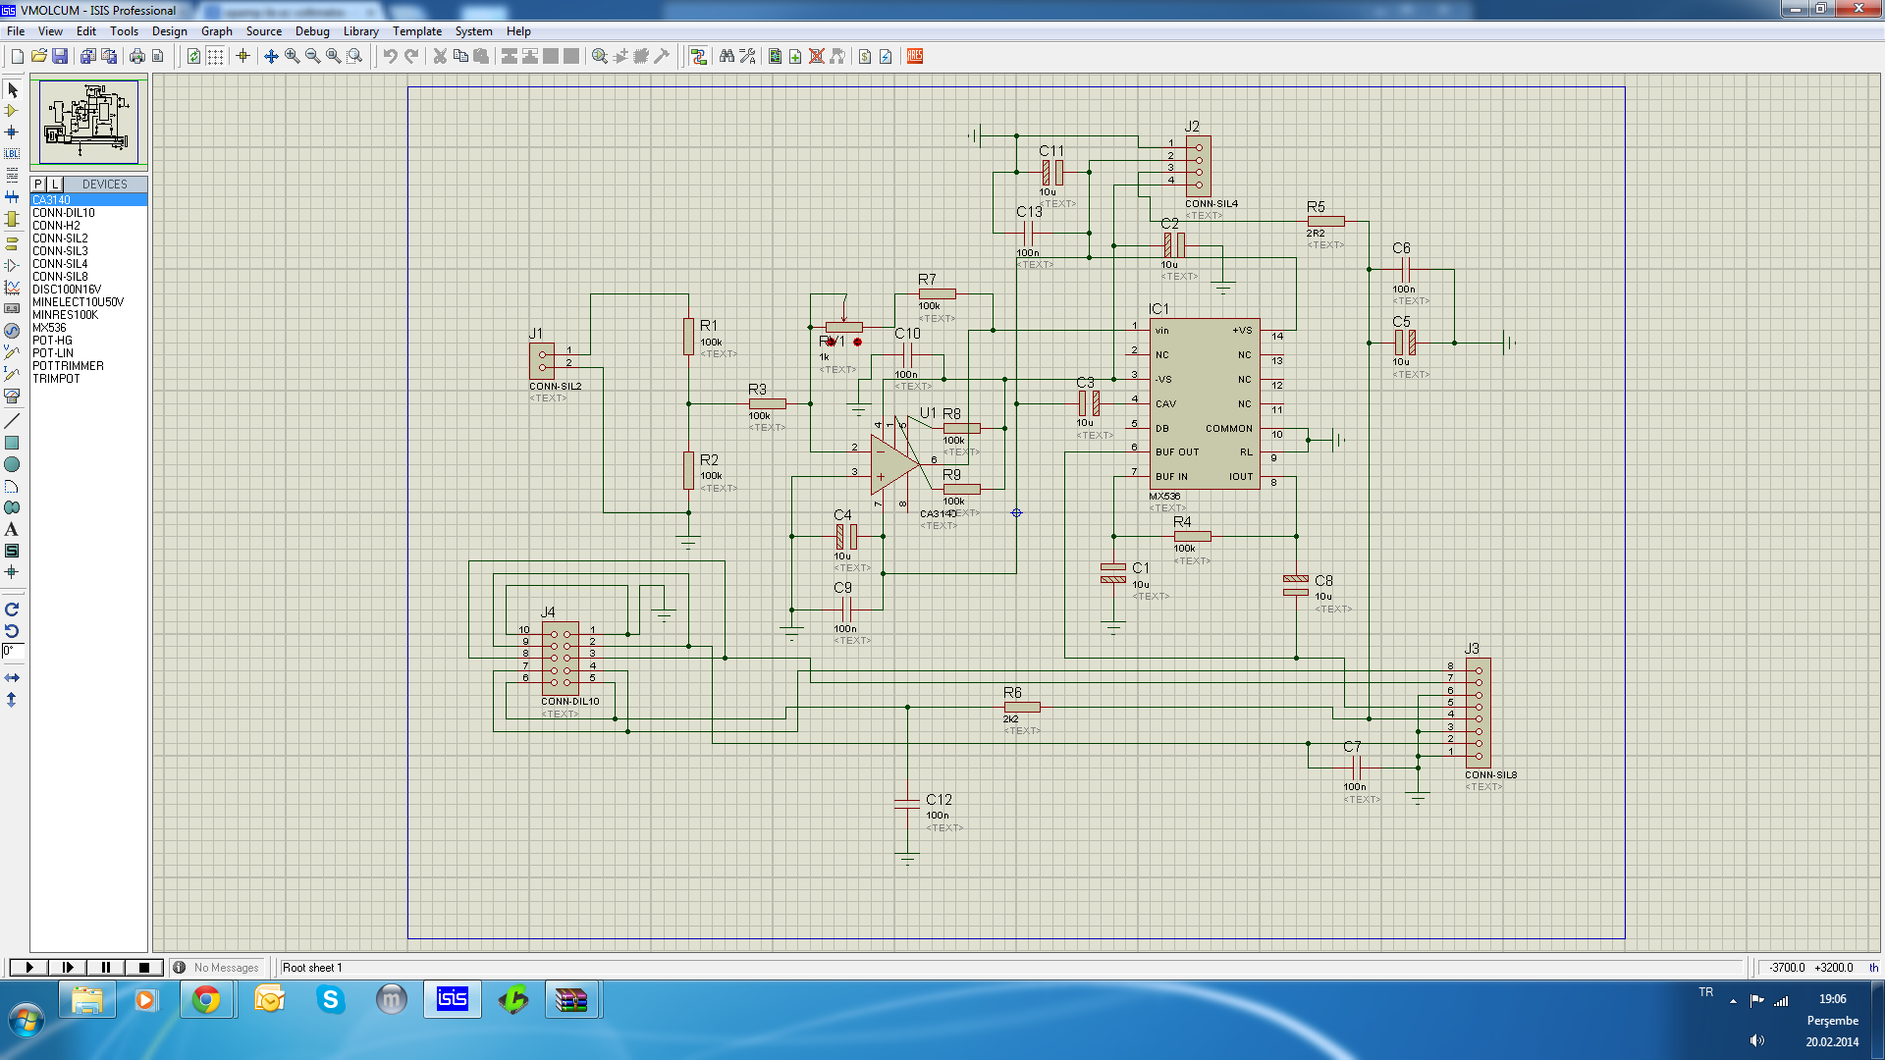Viewport: 1885px width, 1060px height.
Task: Search and tag components (binoculars)
Action: [727, 56]
